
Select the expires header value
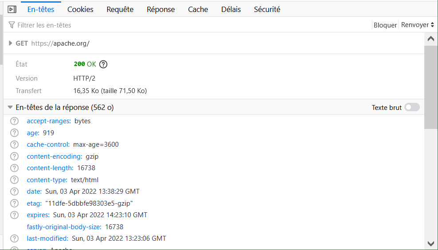pos(100,215)
